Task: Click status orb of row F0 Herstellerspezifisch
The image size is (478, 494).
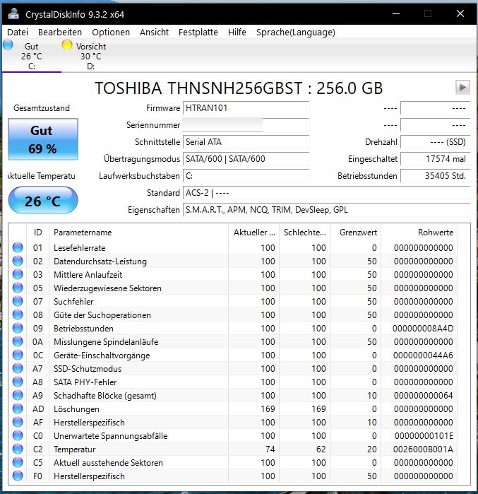Action: (x=18, y=476)
